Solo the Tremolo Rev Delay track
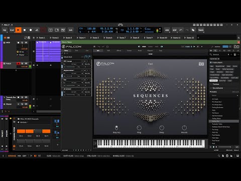Image resolution: width=241 pixels, height=181 pixels. [x=22, y=97]
